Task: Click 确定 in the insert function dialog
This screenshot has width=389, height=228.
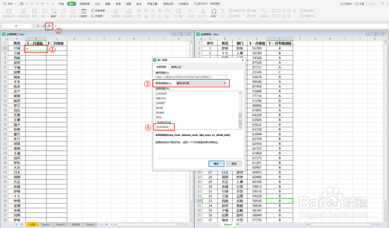Action: pyautogui.click(x=216, y=163)
